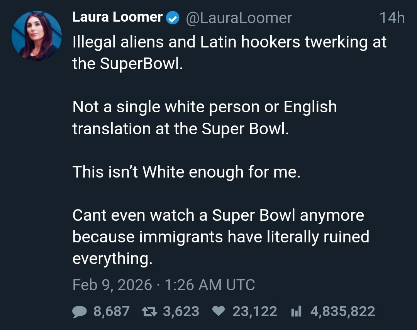Click the line starting "This isn't"

coord(186,171)
